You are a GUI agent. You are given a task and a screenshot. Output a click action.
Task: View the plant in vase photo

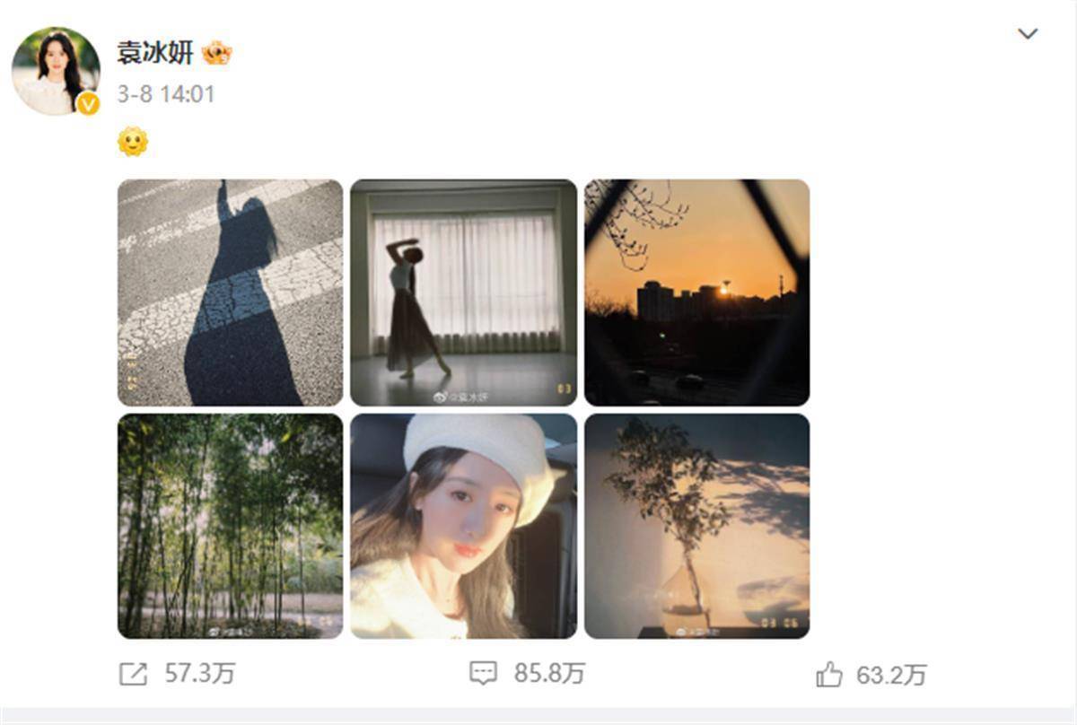[697, 526]
